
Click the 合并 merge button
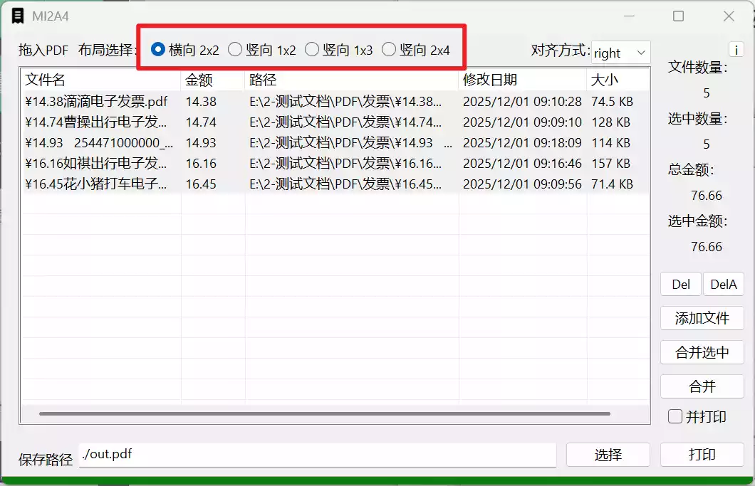click(702, 386)
